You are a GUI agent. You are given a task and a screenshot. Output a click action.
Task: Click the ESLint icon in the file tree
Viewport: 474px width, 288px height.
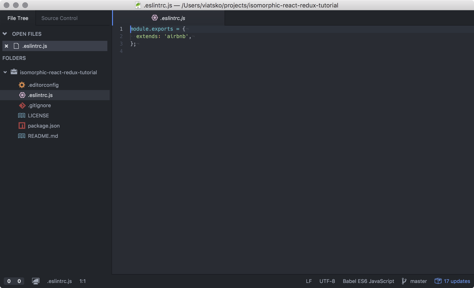22,95
